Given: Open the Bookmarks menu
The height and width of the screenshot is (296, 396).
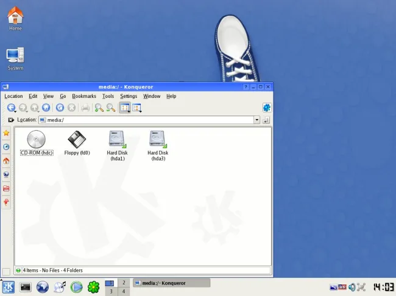Looking at the screenshot, I should tap(84, 96).
